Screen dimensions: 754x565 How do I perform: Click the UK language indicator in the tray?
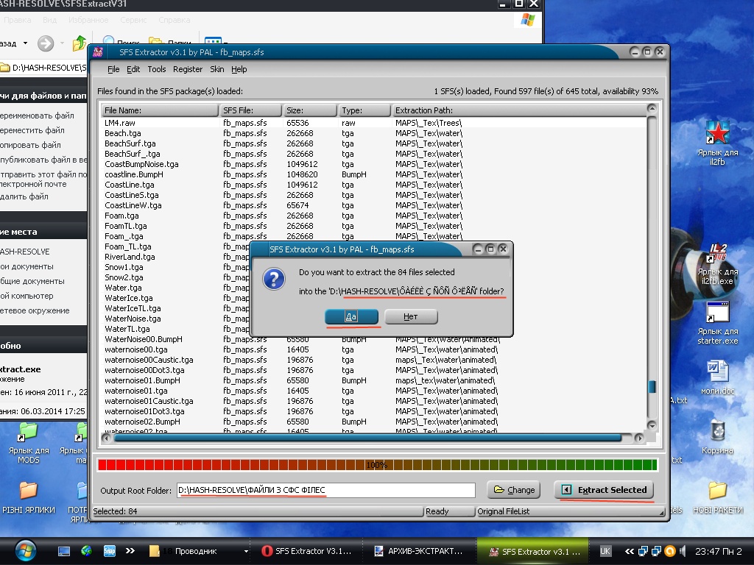605,551
